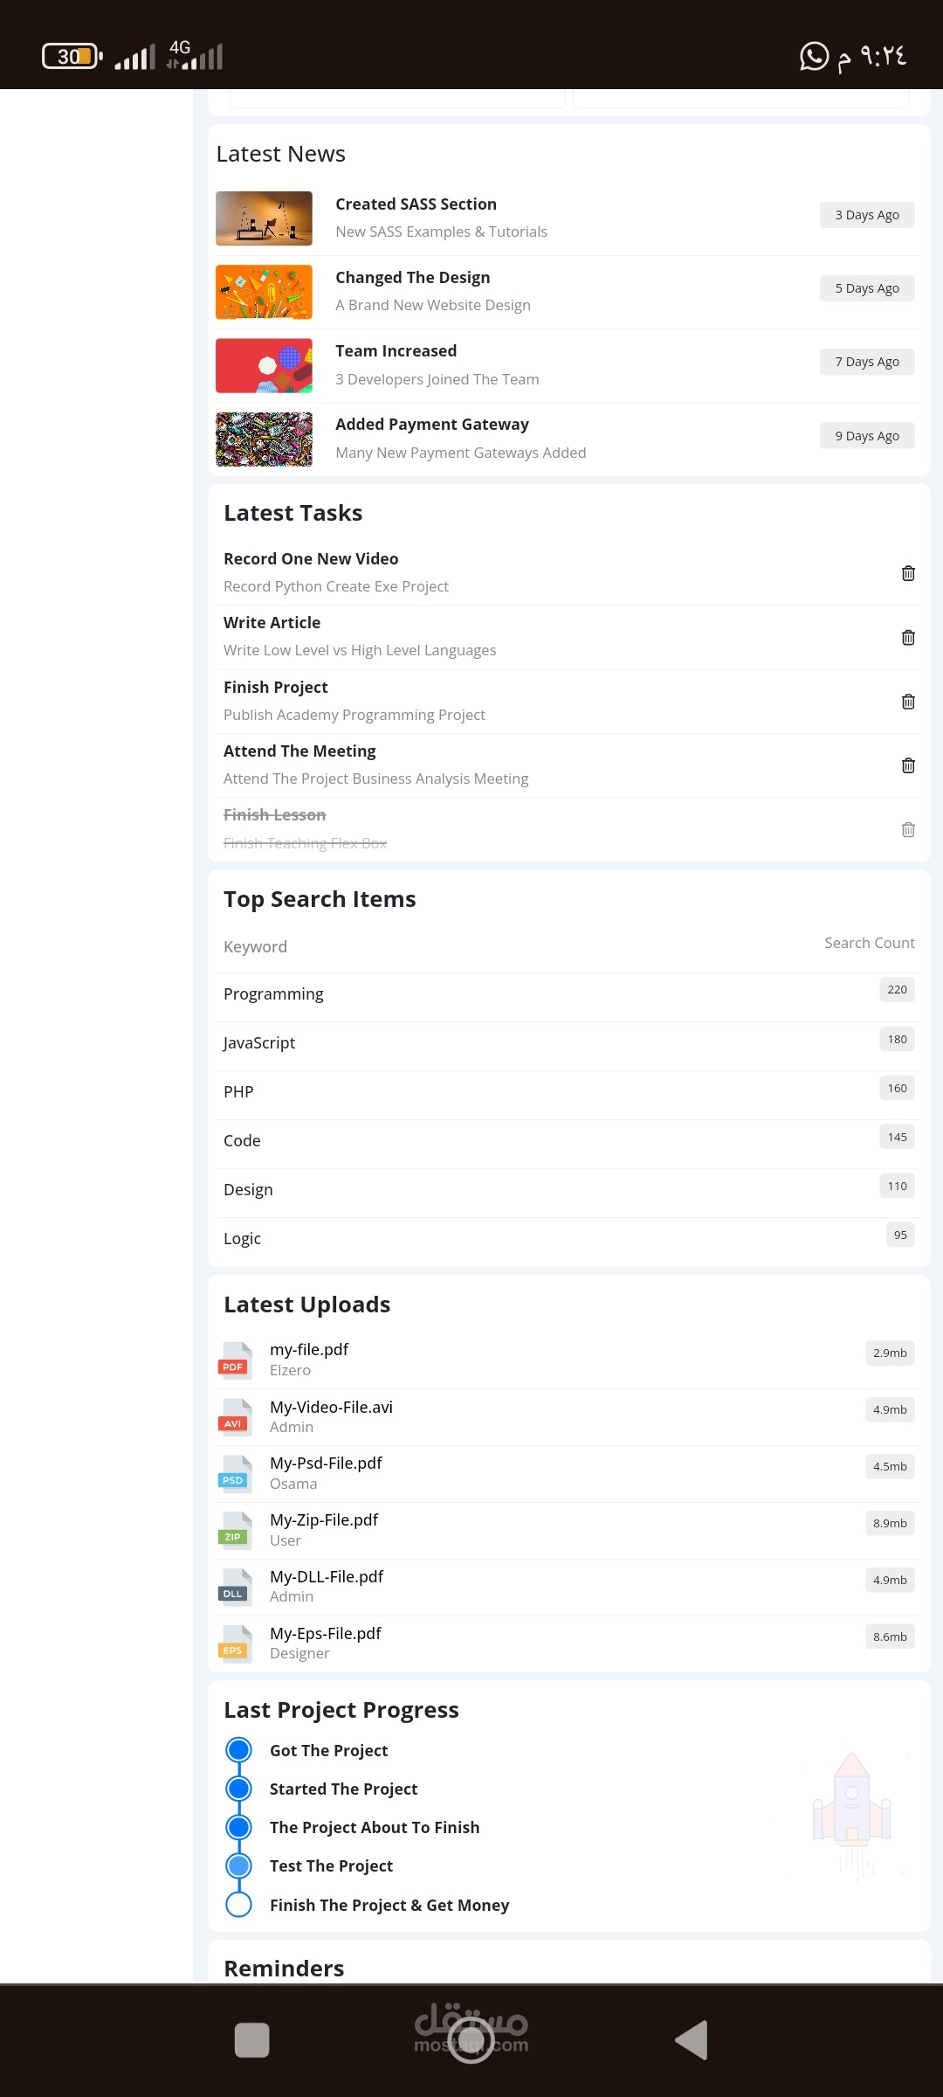Click the 3 Days Ago badge

tap(866, 215)
